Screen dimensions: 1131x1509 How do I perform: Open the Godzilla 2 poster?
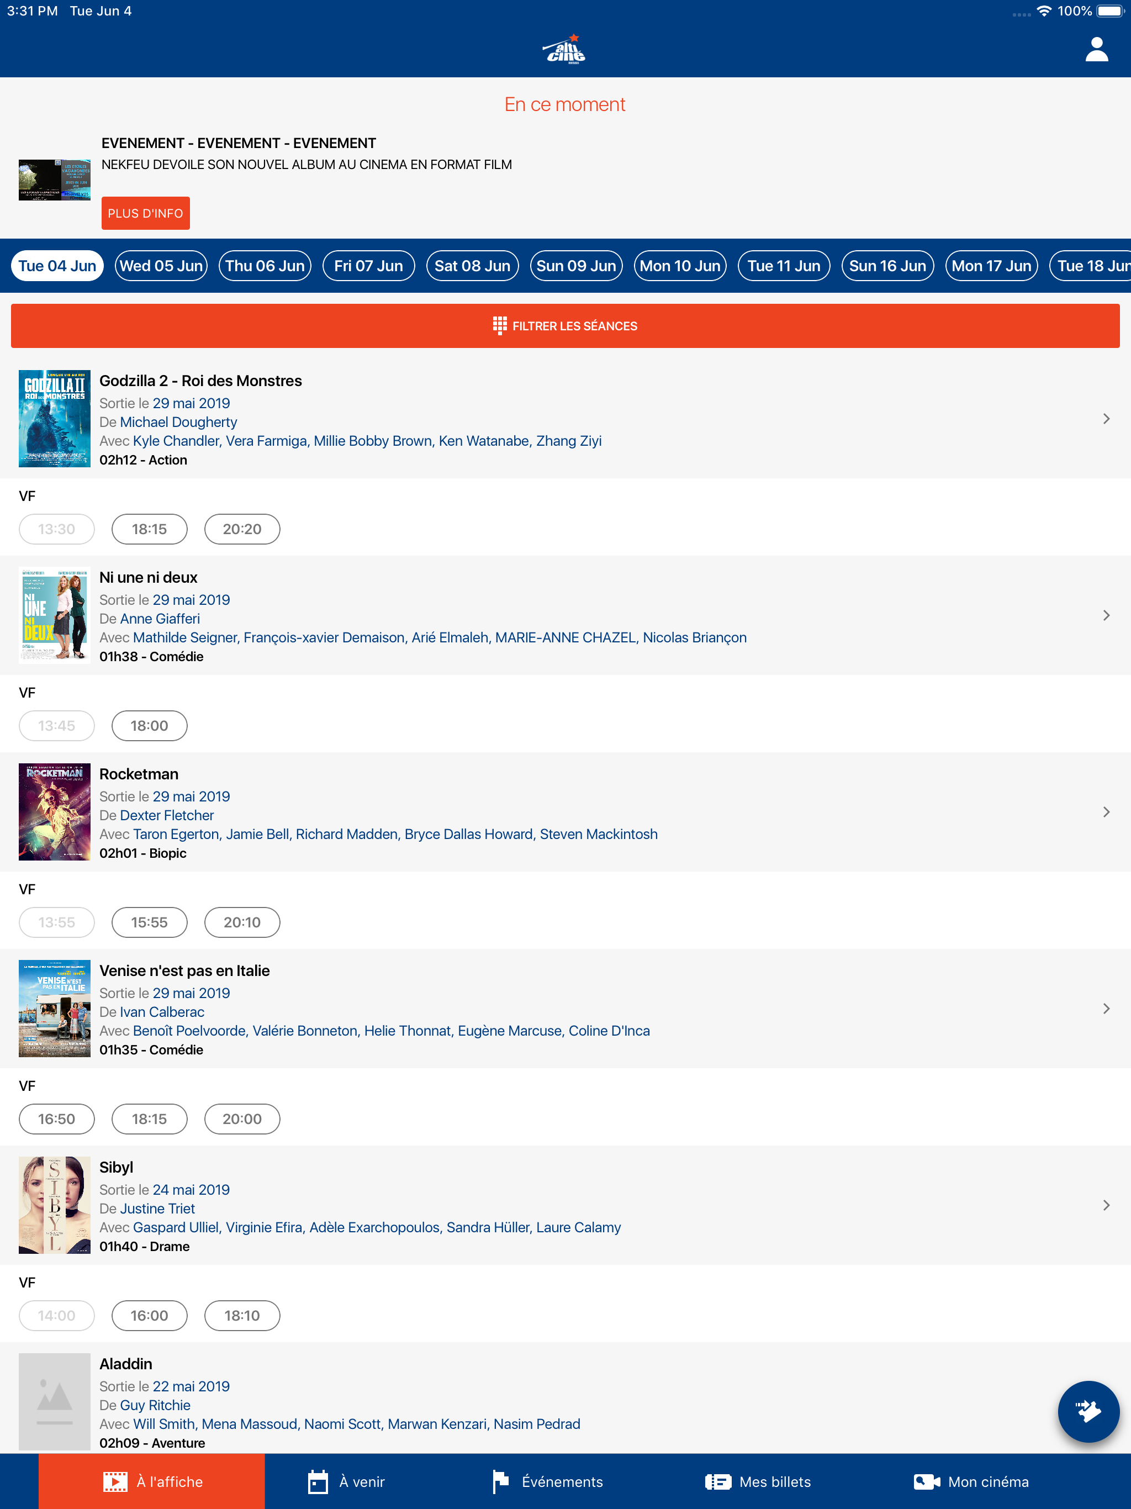coord(55,418)
